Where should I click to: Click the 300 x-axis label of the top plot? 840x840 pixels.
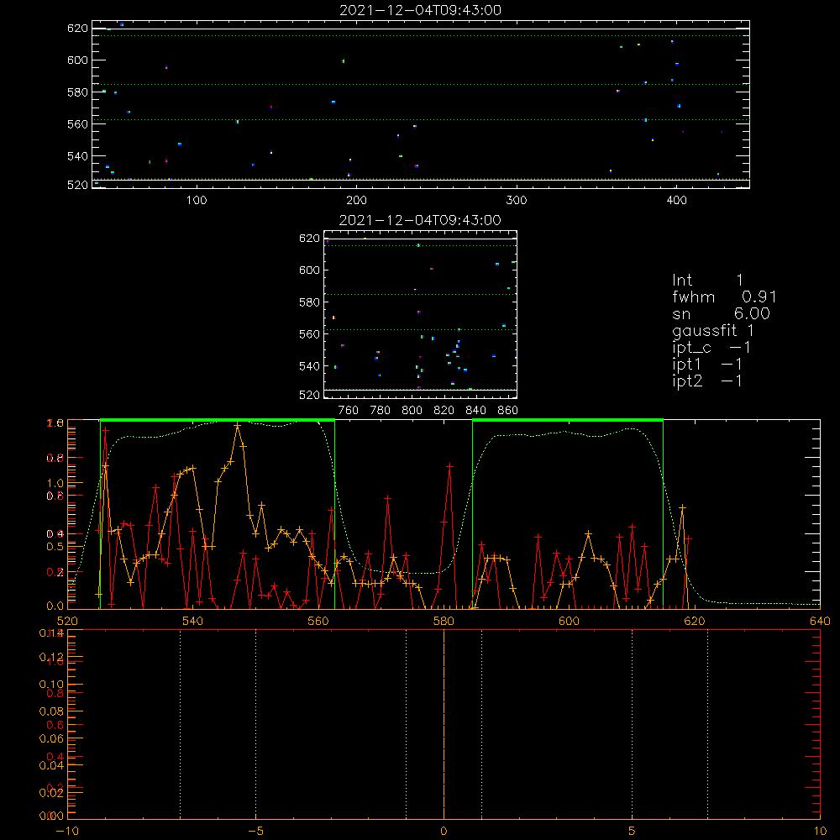pyautogui.click(x=517, y=201)
